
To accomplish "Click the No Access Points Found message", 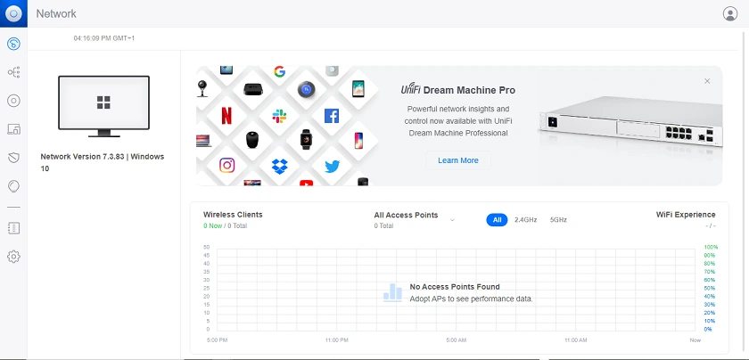I will pyautogui.click(x=455, y=286).
